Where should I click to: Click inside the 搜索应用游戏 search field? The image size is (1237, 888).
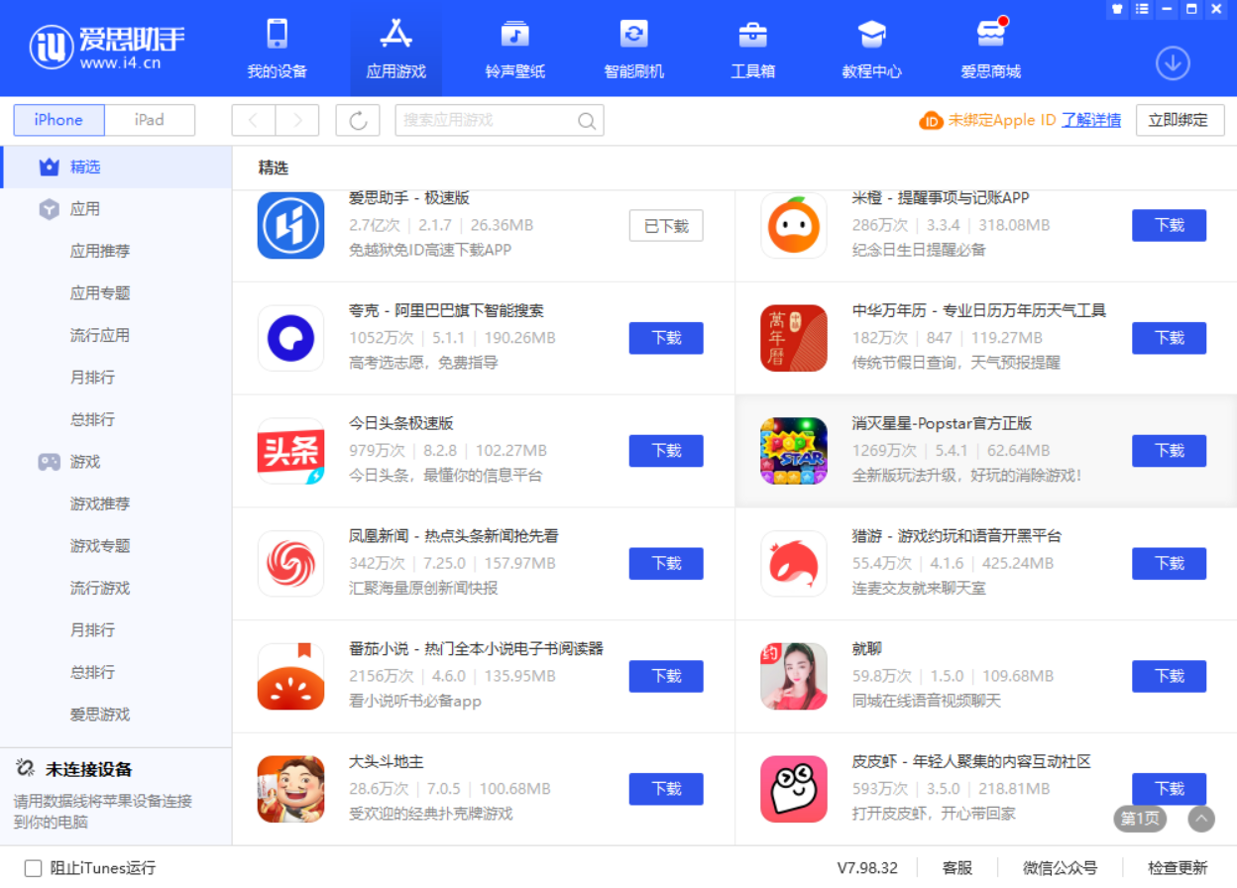click(491, 120)
